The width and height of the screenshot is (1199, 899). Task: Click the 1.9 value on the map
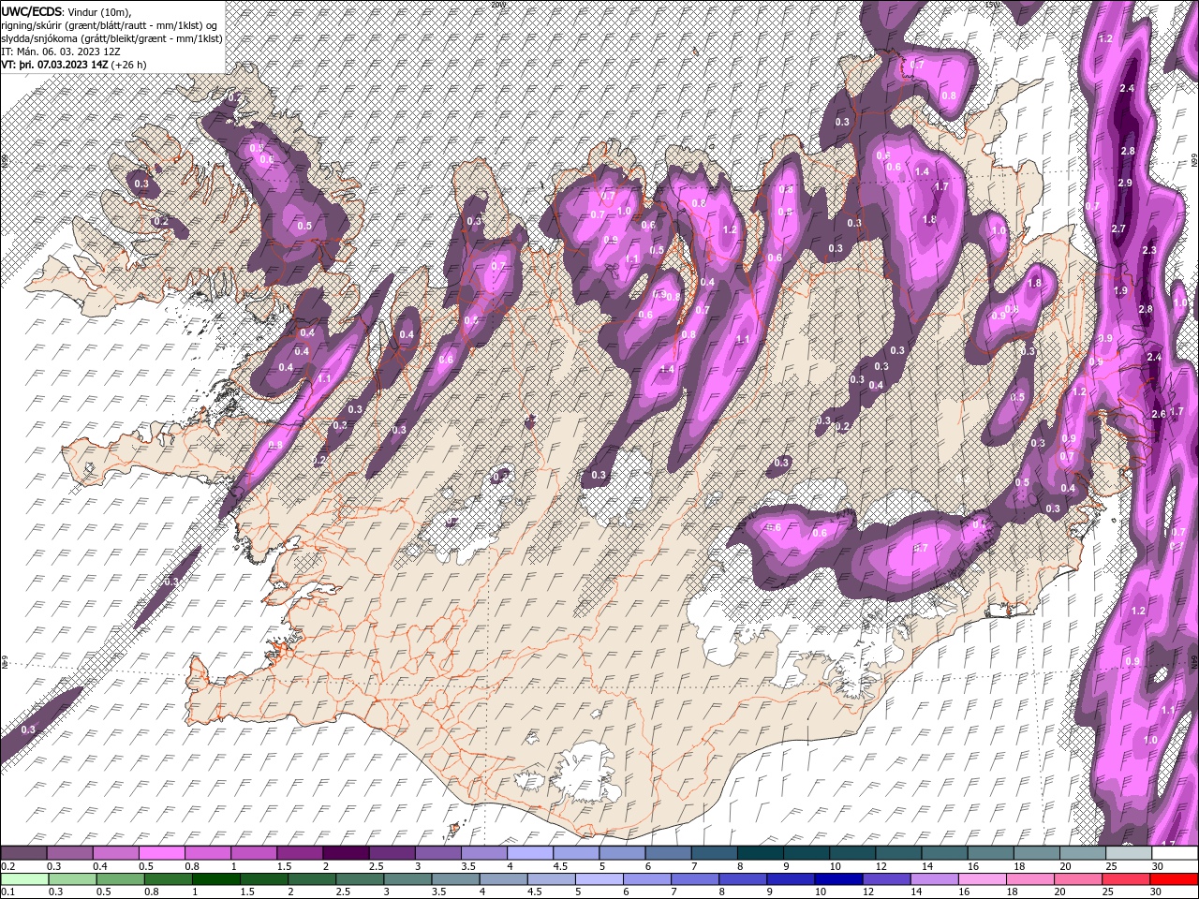[1121, 291]
